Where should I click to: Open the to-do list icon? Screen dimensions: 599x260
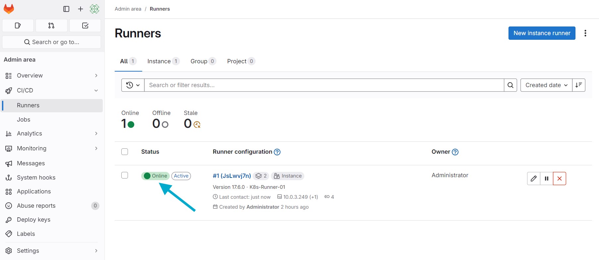[x=85, y=26]
